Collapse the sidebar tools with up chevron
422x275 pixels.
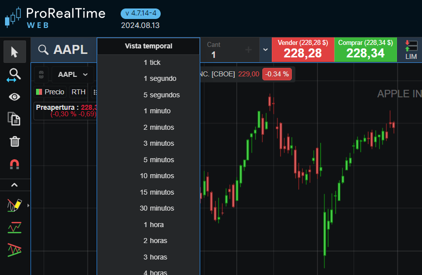15,185
